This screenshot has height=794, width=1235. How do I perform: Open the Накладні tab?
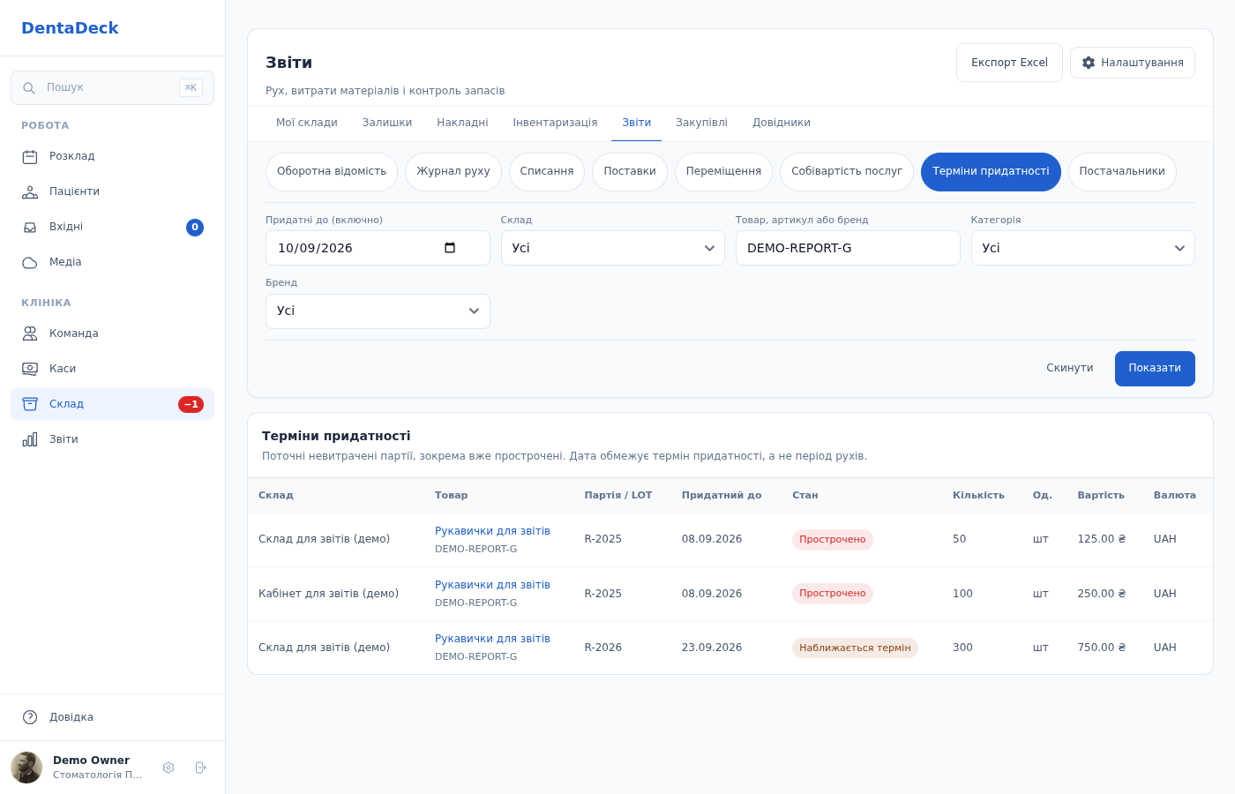[462, 124]
